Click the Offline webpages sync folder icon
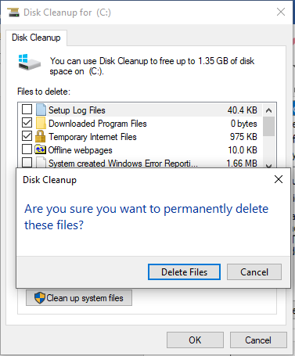 [x=40, y=149]
